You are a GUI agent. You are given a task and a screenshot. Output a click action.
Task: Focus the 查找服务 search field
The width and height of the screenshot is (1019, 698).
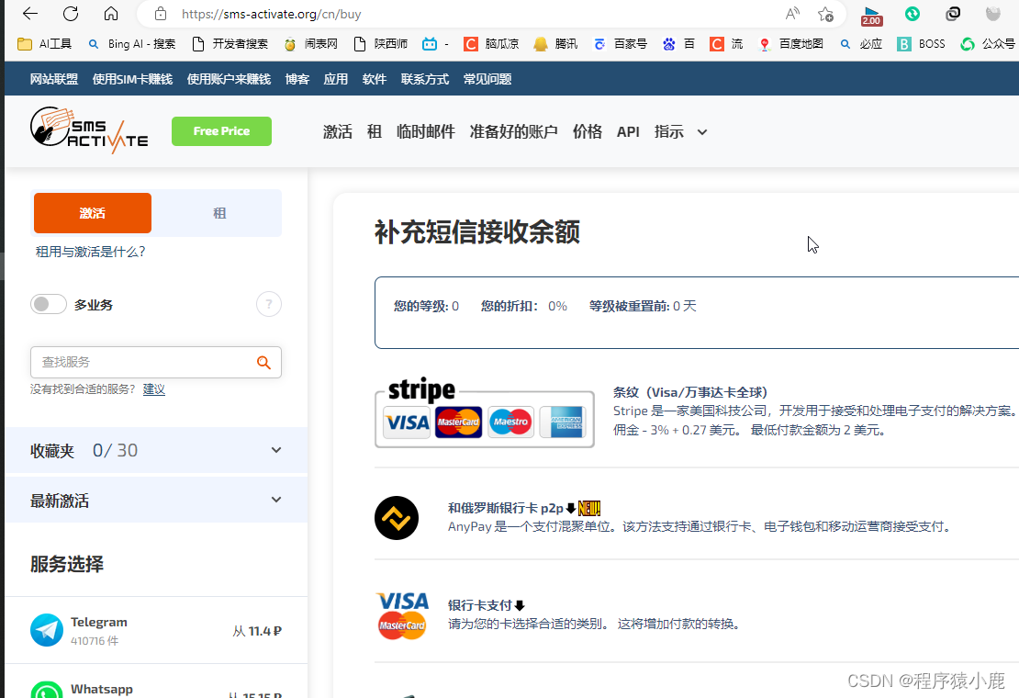pyautogui.click(x=156, y=362)
